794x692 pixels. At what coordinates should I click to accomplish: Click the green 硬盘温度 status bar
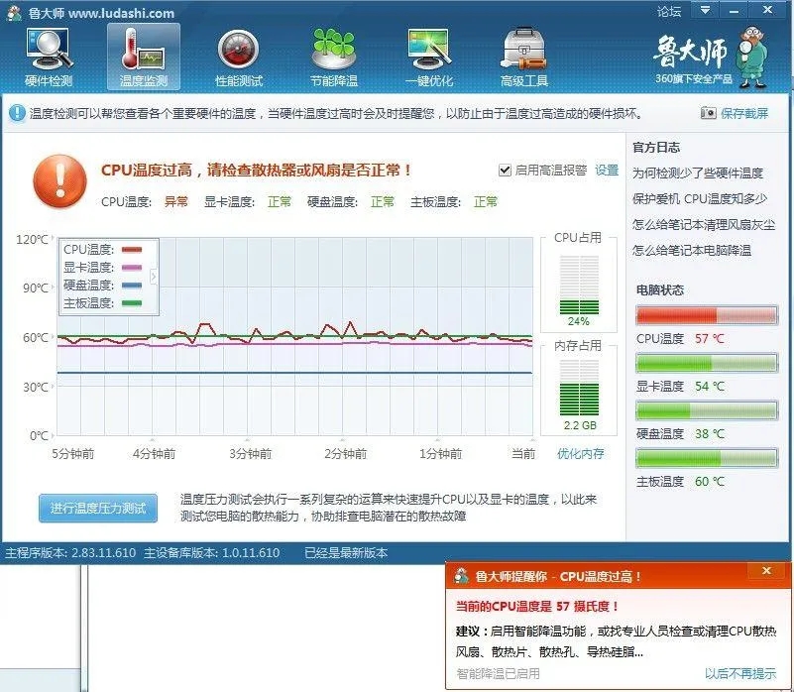point(707,410)
